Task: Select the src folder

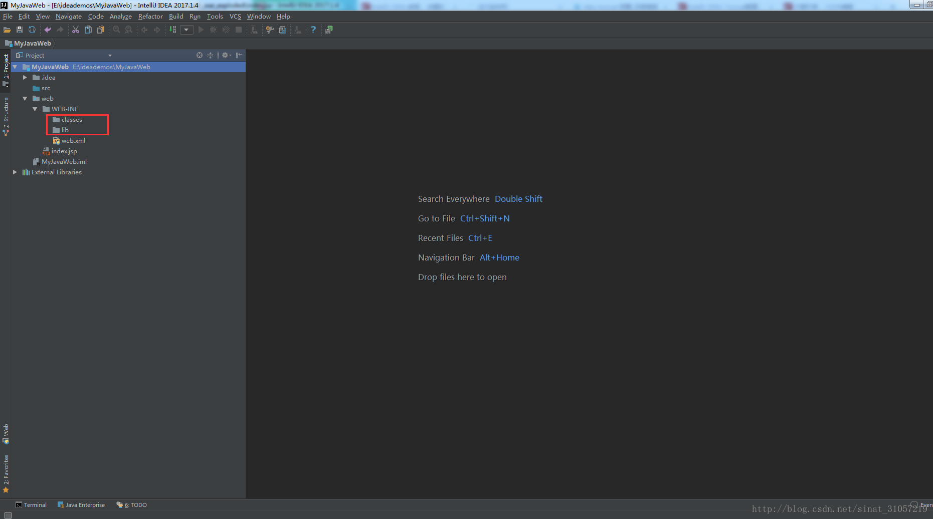Action: click(x=42, y=88)
